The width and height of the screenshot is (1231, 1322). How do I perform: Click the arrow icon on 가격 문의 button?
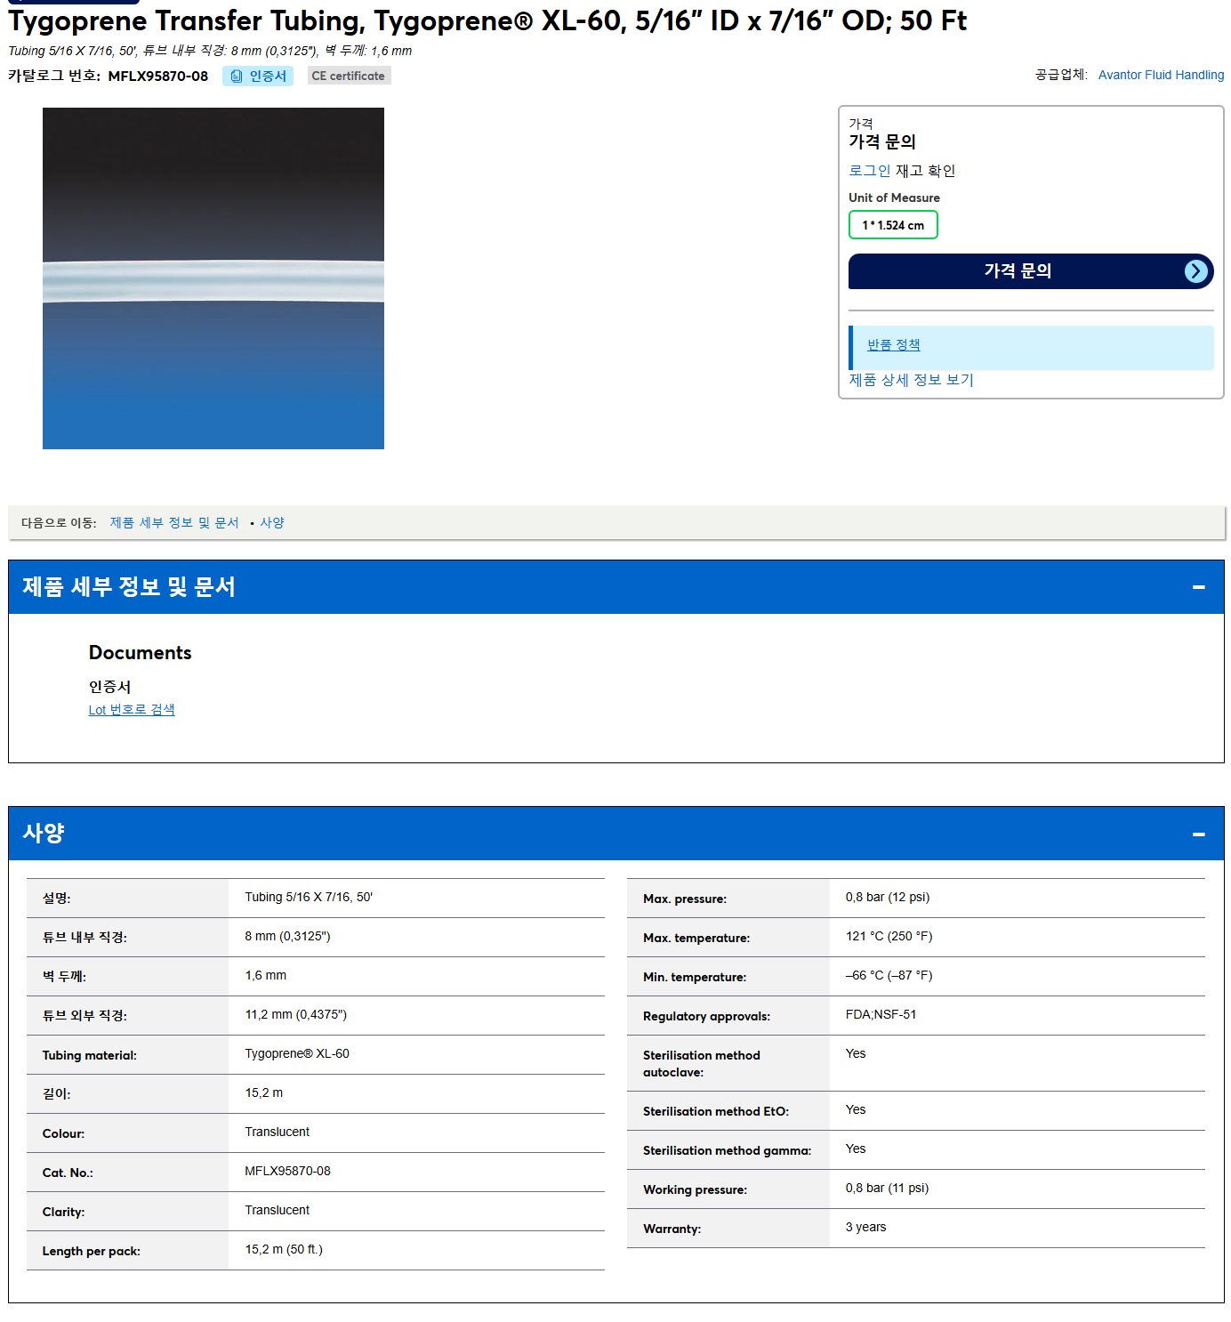tap(1196, 271)
